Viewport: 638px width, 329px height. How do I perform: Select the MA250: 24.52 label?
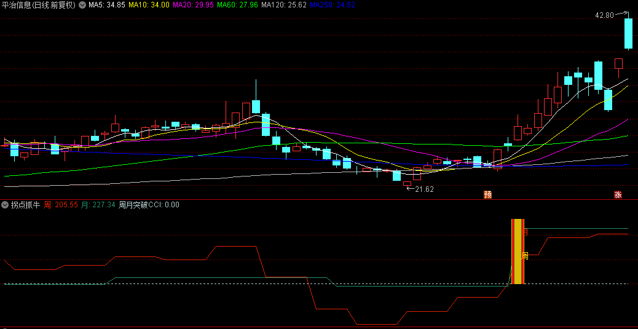(x=333, y=5)
